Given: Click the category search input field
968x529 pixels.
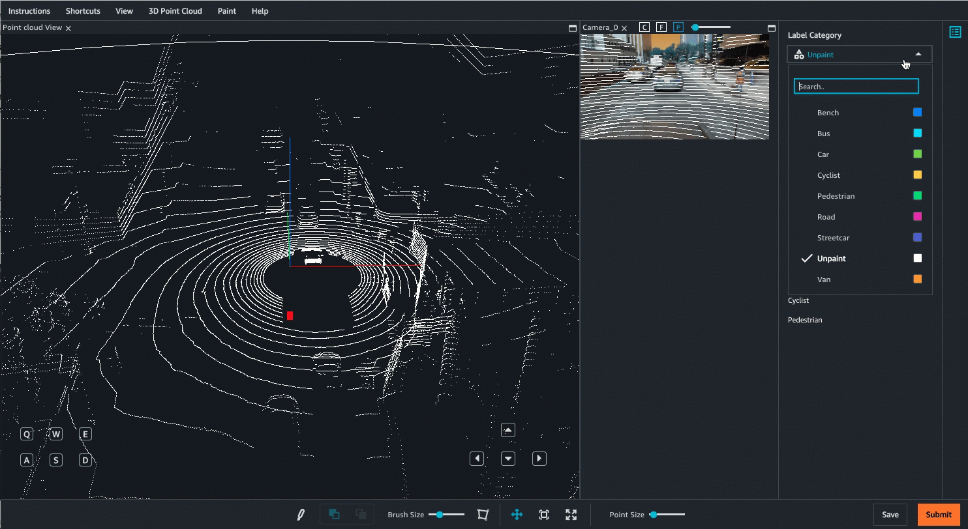Looking at the screenshot, I should click(x=856, y=85).
